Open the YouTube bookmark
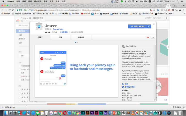Image resolution: width=186 pixels, height=116 pixels. click(x=85, y=14)
